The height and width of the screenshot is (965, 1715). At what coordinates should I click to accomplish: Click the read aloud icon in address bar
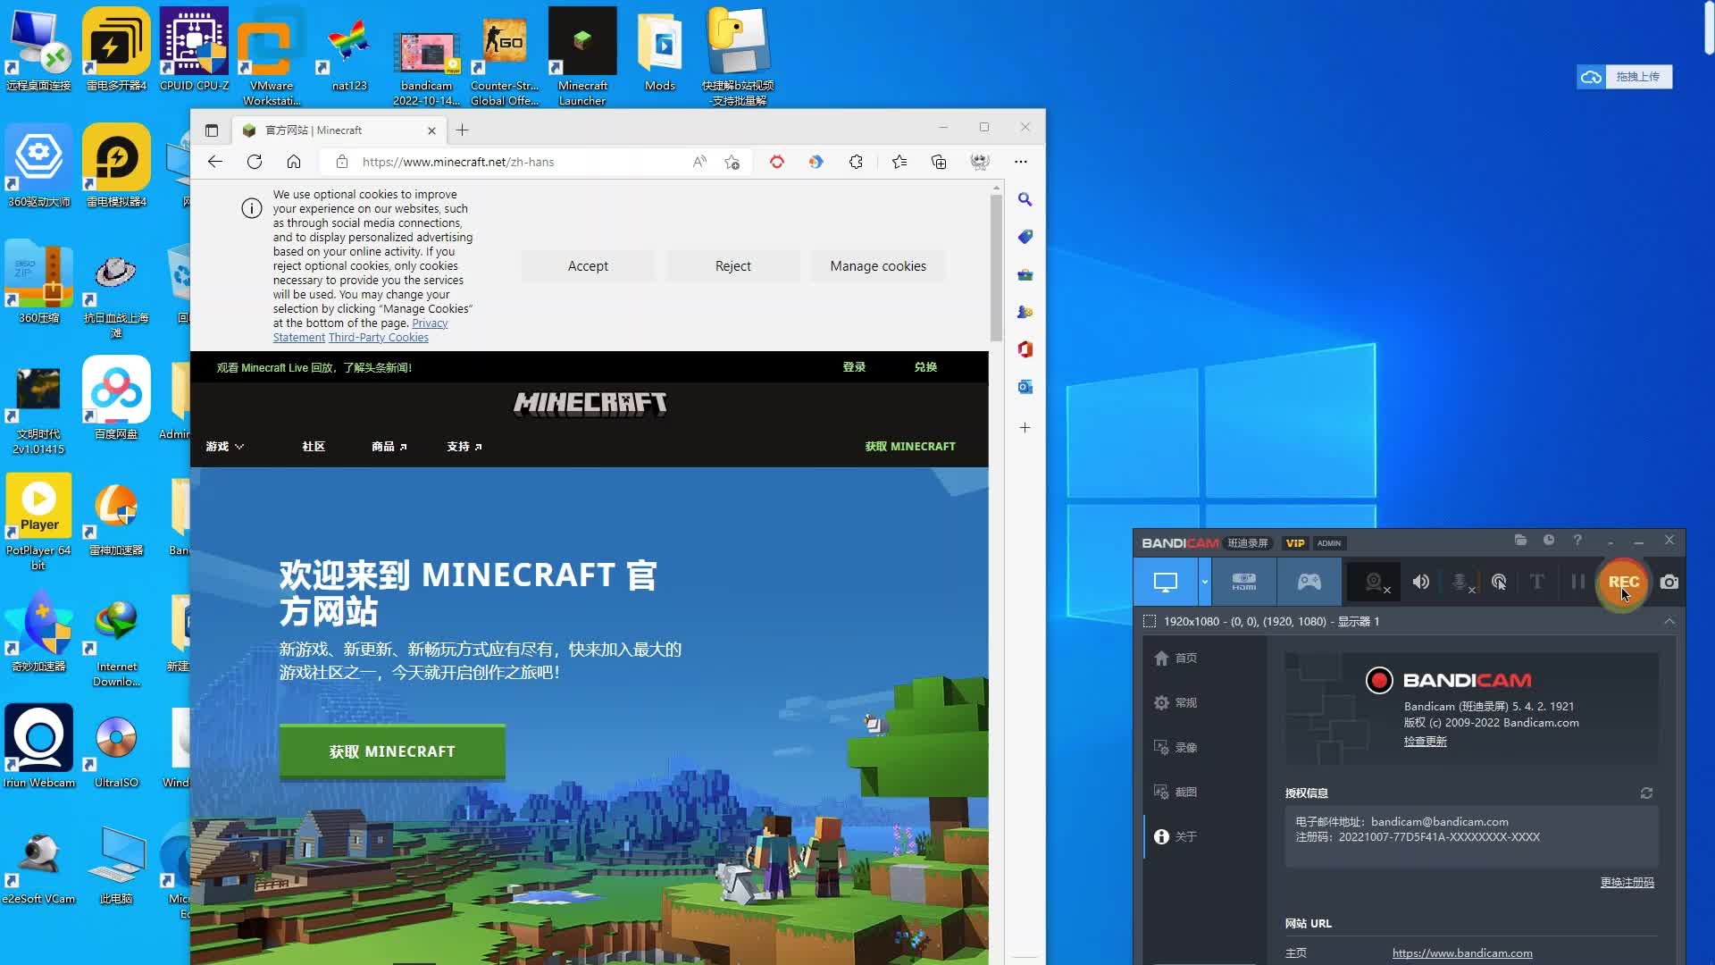pos(699,162)
